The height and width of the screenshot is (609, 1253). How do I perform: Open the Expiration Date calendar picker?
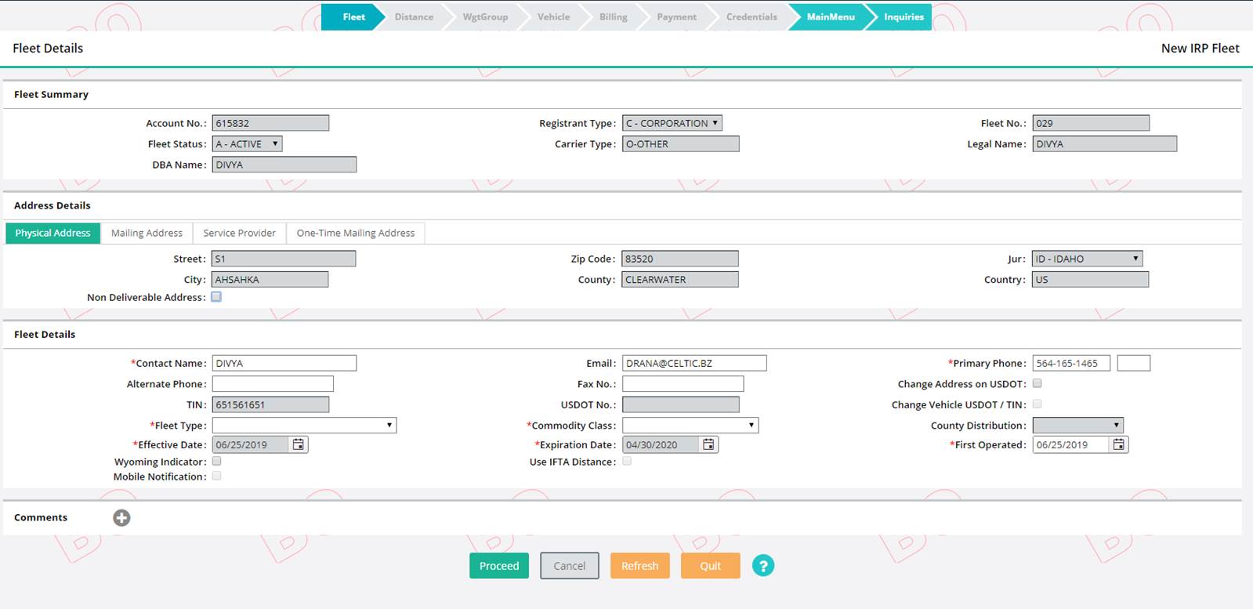click(708, 444)
